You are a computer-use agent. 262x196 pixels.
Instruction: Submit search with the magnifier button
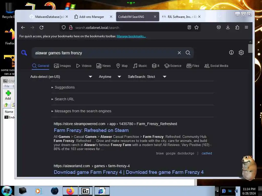188,53
